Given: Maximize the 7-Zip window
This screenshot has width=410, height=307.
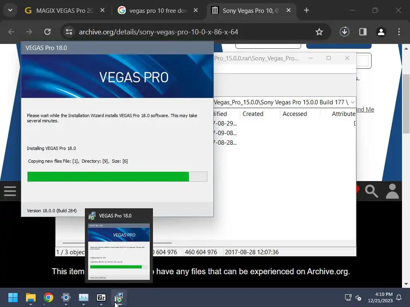Looking at the screenshot, I should tap(329, 58).
